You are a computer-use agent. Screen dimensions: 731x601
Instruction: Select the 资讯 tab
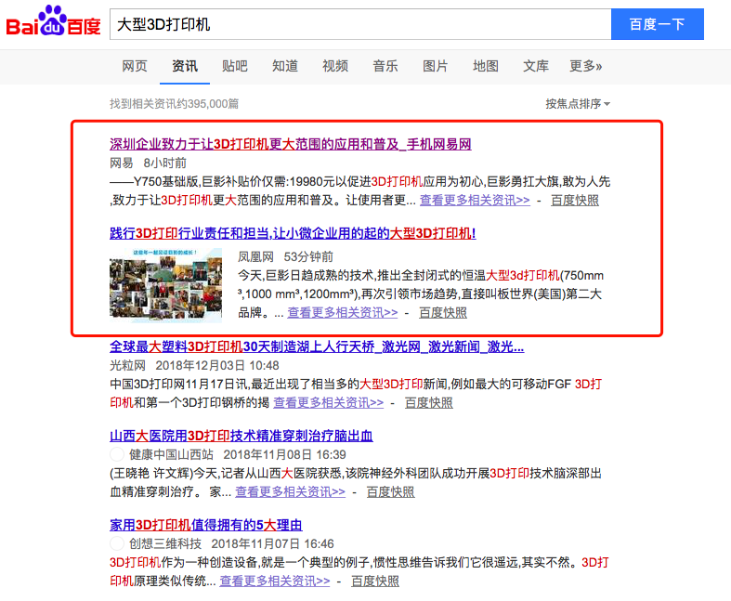[x=185, y=66]
